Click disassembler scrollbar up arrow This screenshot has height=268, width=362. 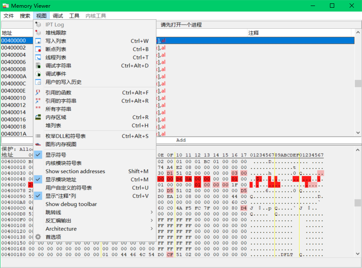(358, 32)
